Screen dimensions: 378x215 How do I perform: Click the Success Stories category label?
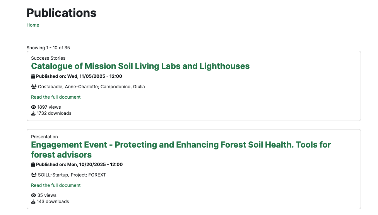pos(48,58)
